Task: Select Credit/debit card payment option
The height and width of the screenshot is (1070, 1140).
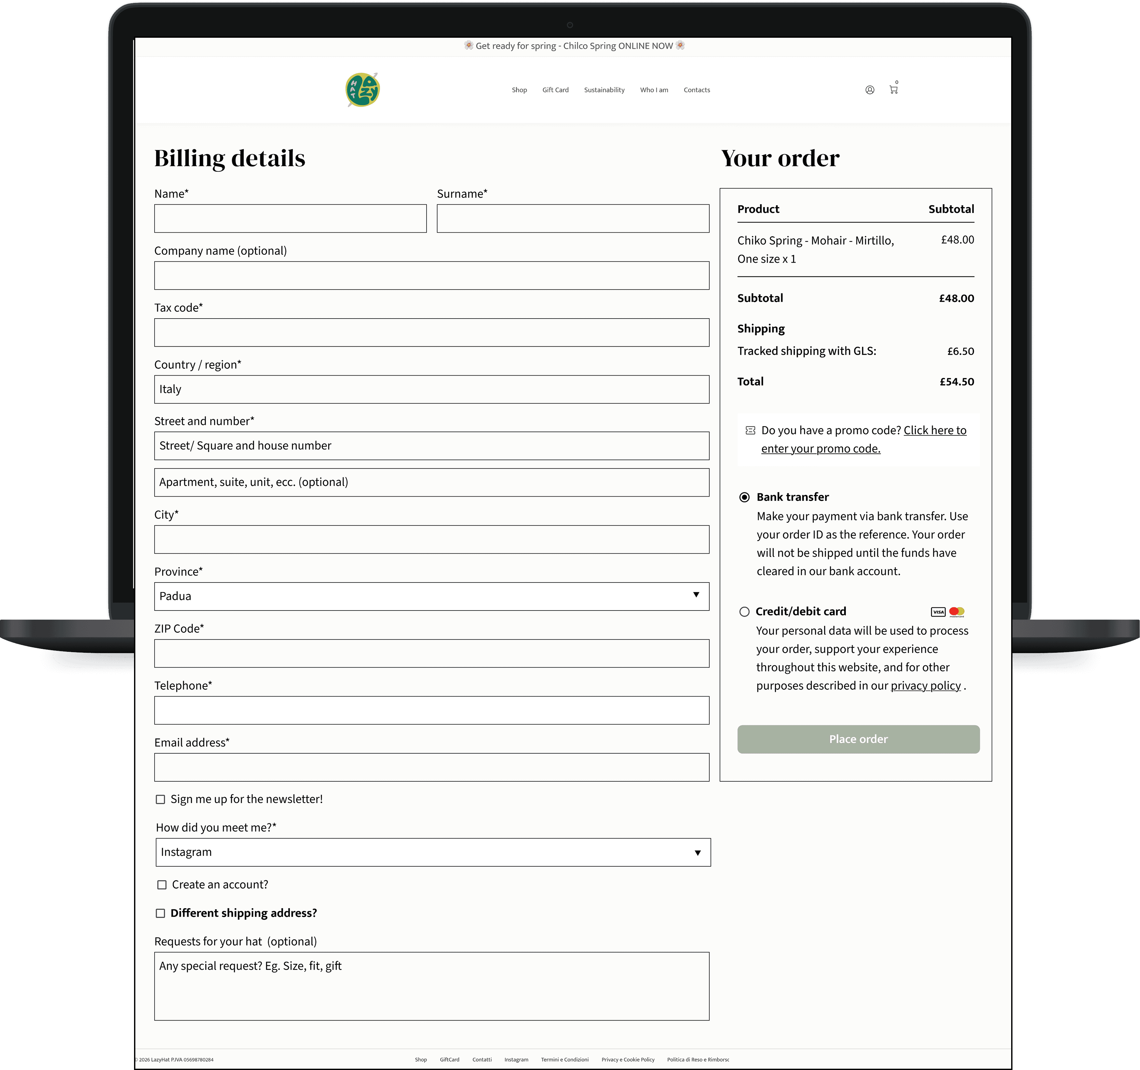Action: coord(744,611)
